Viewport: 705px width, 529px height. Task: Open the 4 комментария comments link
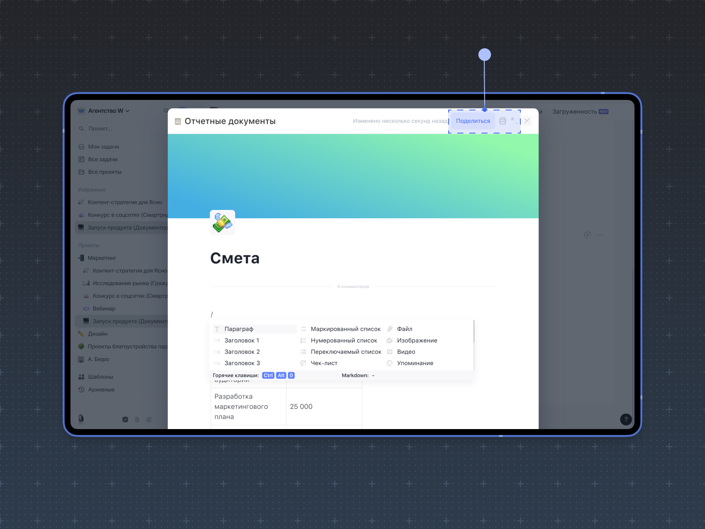coord(353,287)
